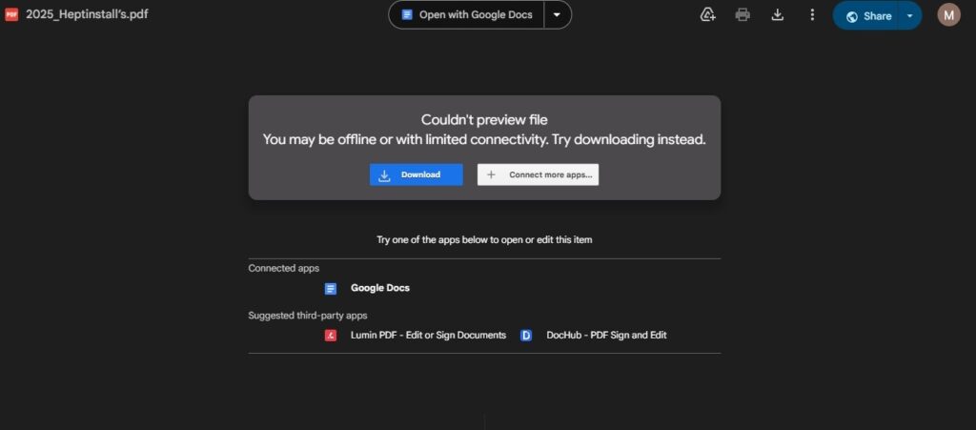The height and width of the screenshot is (430, 976).
Task: Open the account avatar M
Action: click(948, 15)
